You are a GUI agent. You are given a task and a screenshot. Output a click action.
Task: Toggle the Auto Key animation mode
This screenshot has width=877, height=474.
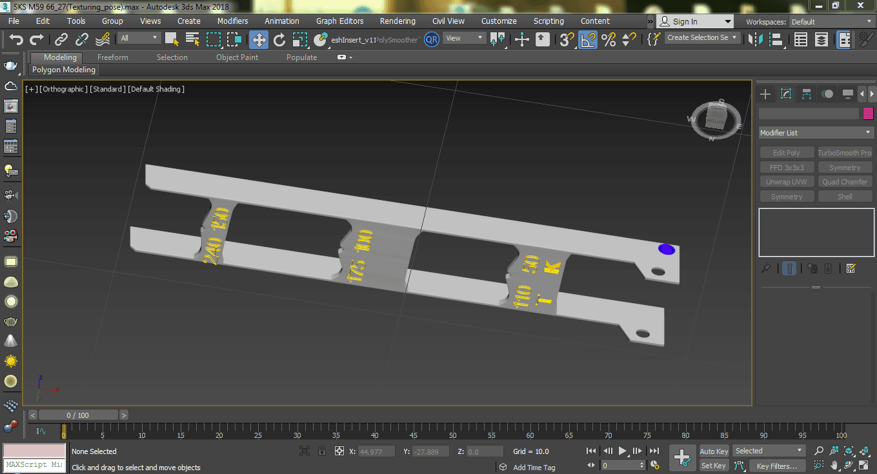(x=714, y=451)
